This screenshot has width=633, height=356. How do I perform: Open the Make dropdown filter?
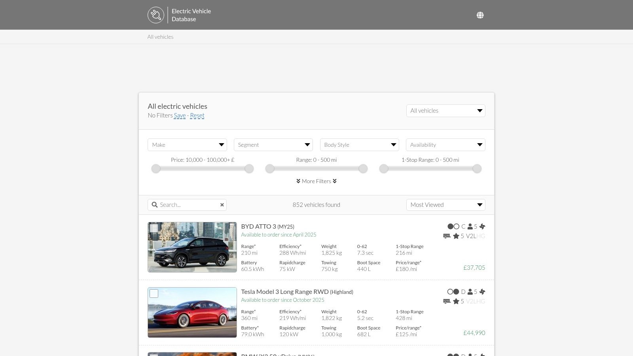(x=187, y=145)
